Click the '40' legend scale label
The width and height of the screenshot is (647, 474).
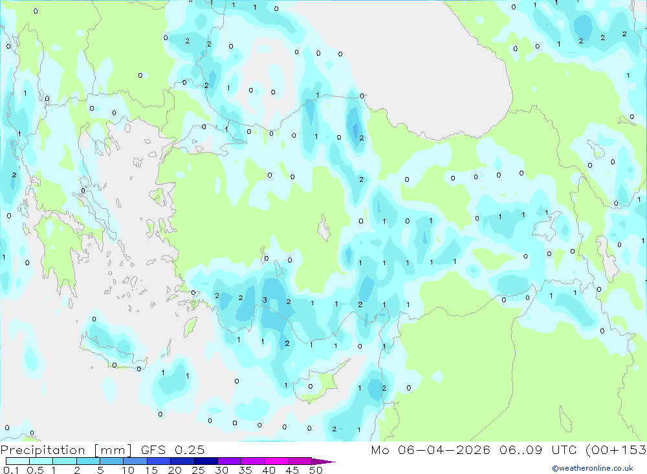point(269,470)
